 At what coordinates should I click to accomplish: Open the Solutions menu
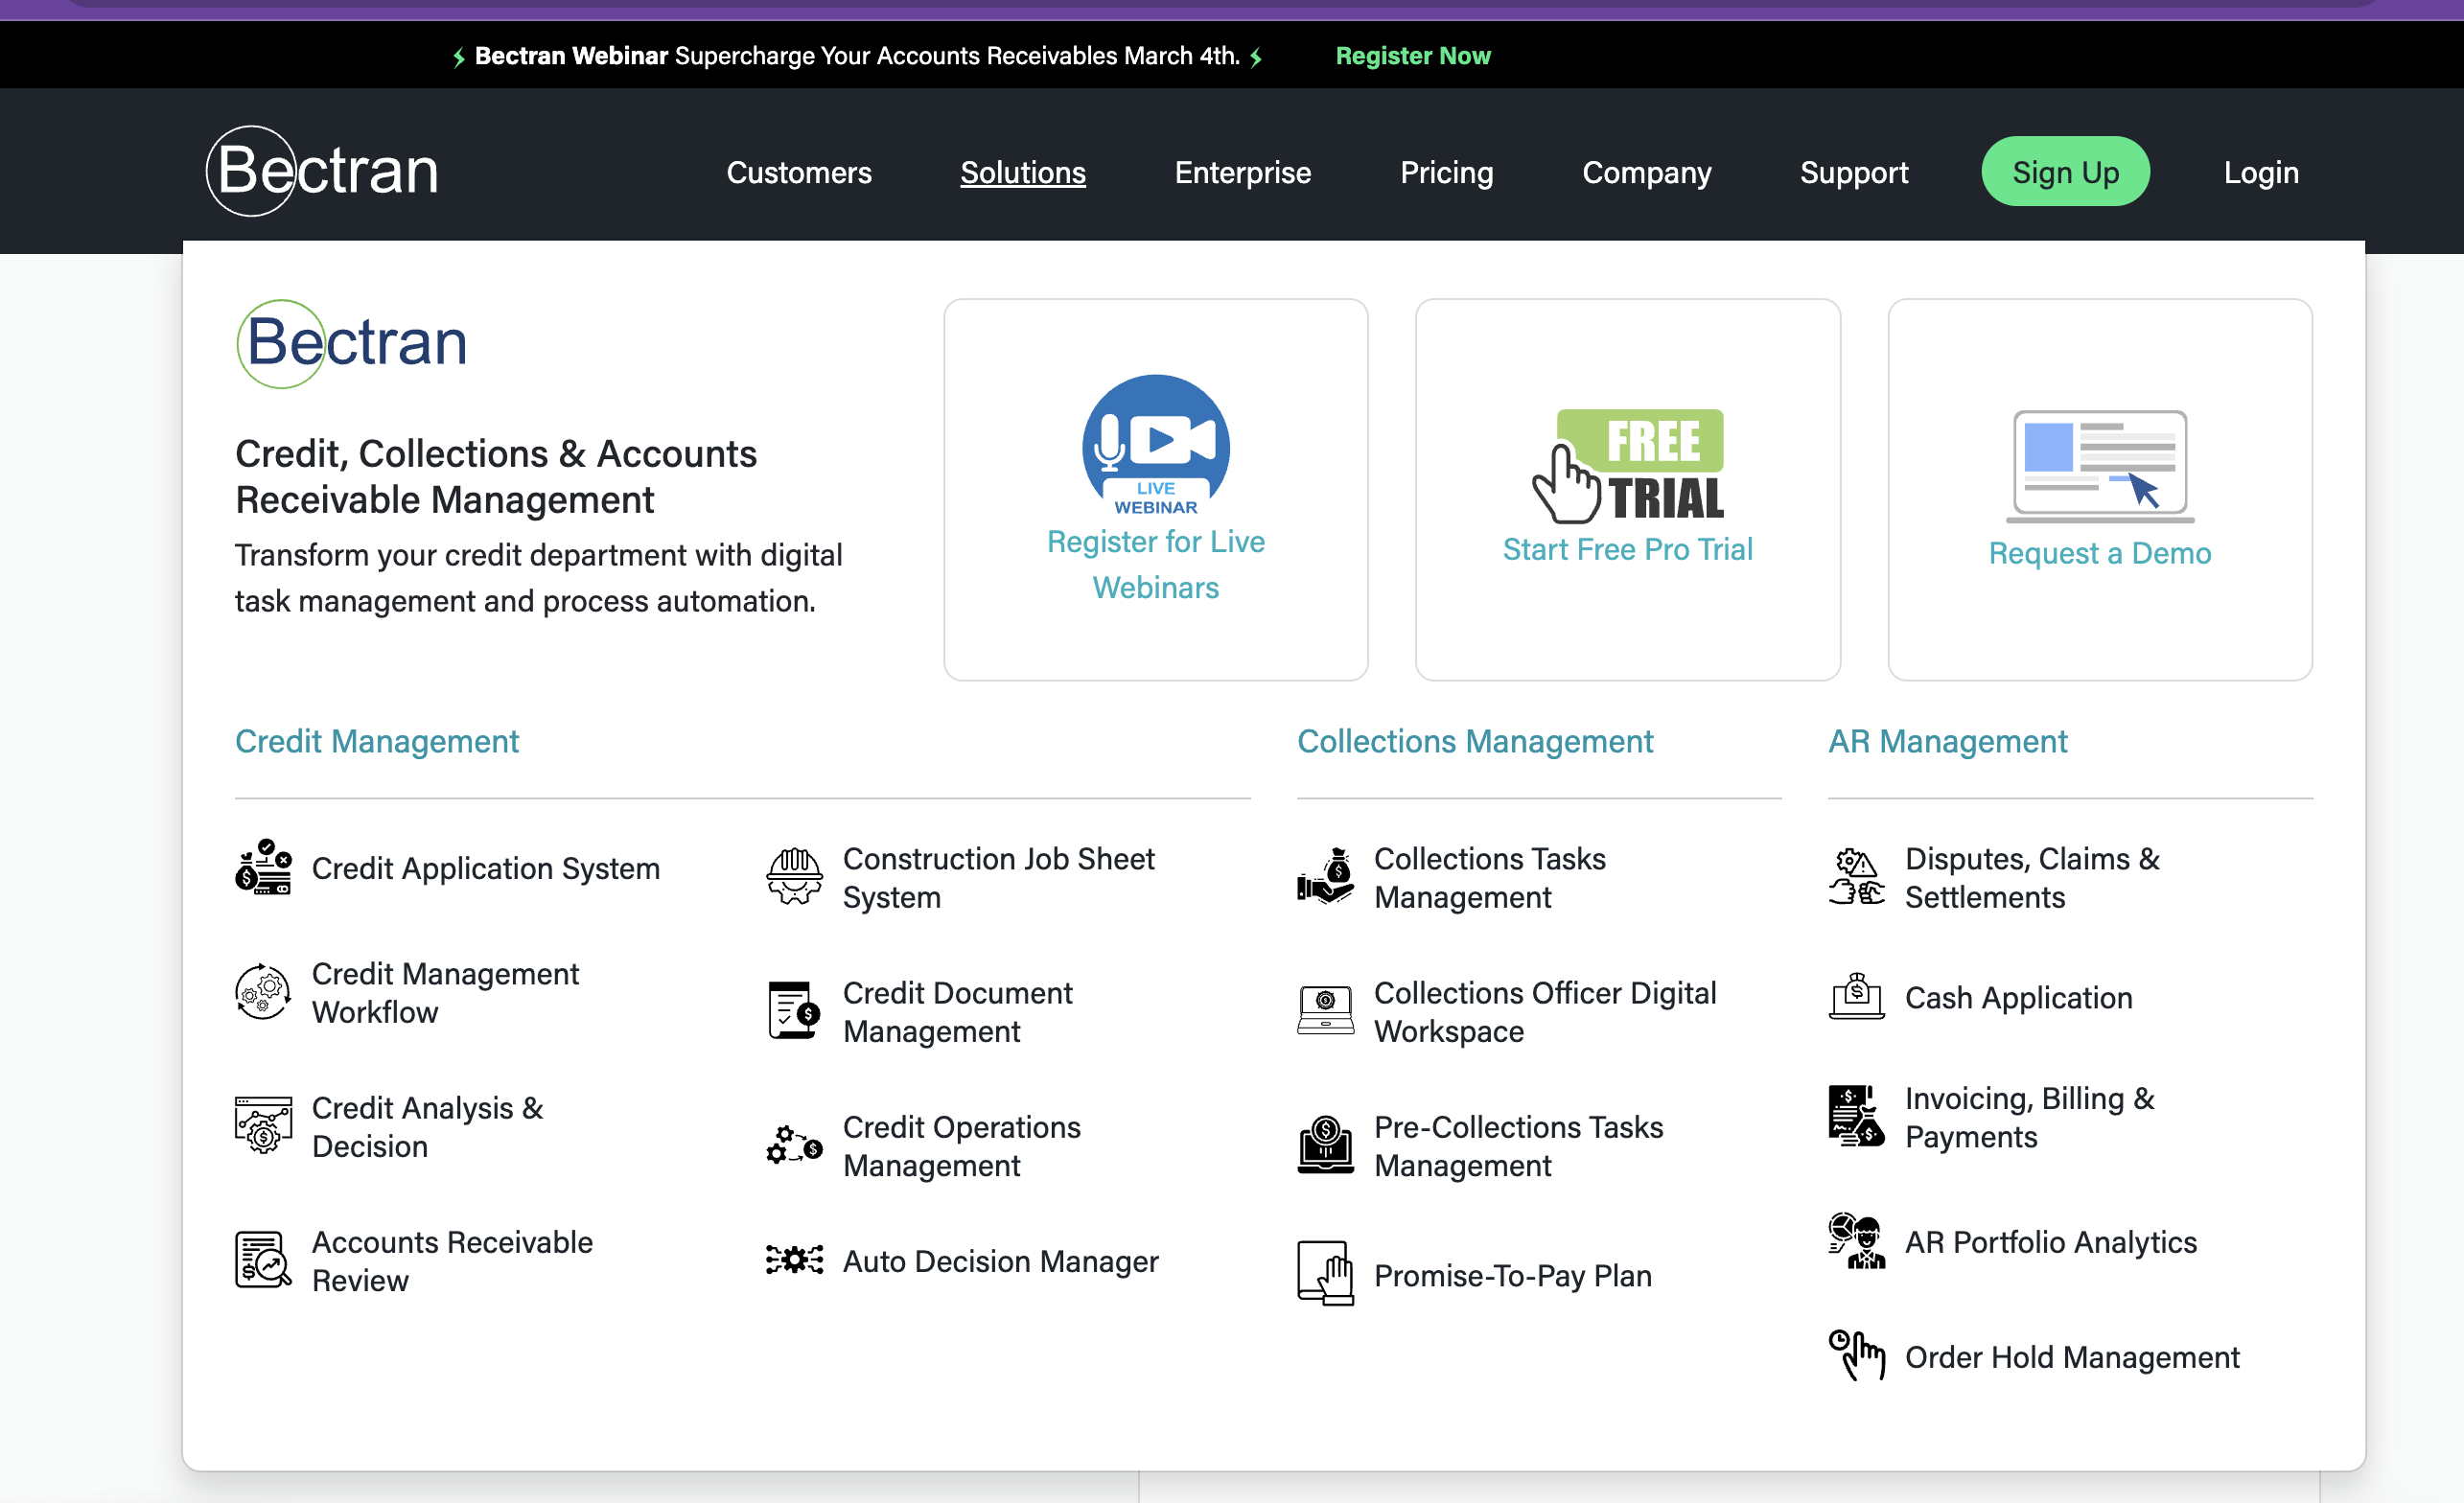[x=1022, y=172]
